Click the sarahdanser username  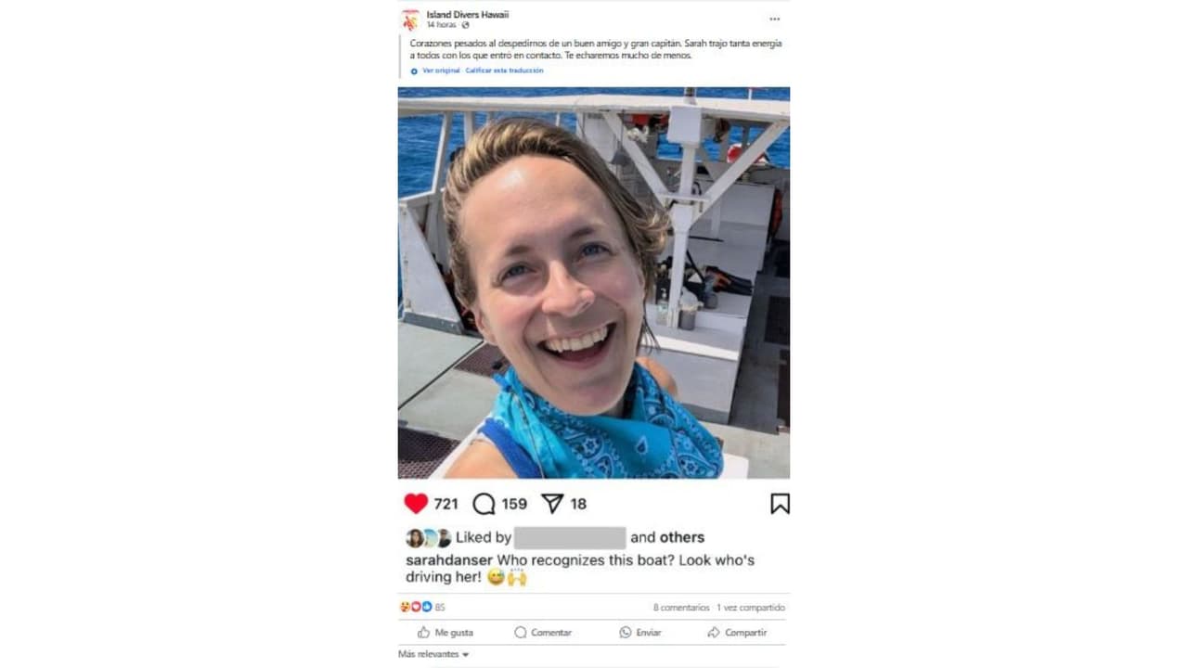(449, 560)
